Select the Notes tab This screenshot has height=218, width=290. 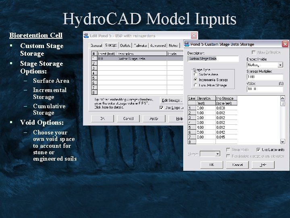[173, 46]
